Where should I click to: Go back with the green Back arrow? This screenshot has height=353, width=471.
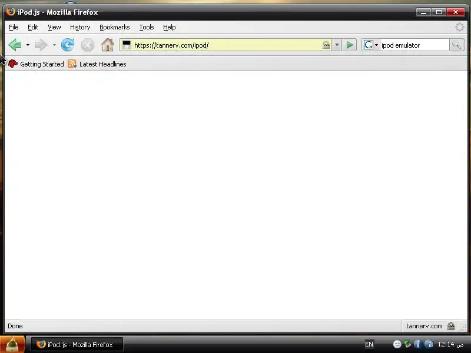(15, 45)
